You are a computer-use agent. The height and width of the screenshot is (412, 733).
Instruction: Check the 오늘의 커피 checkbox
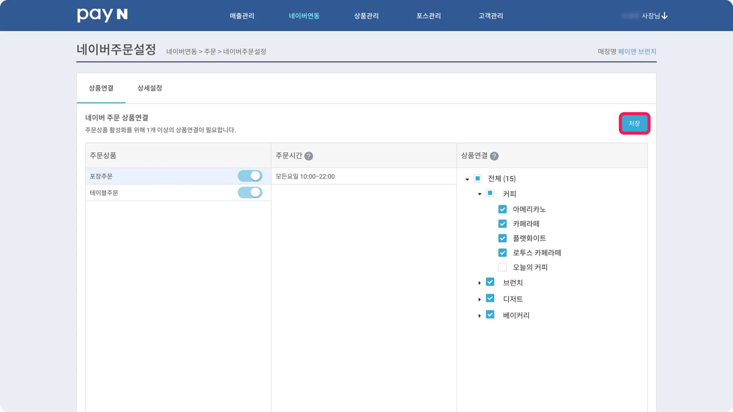tap(503, 267)
